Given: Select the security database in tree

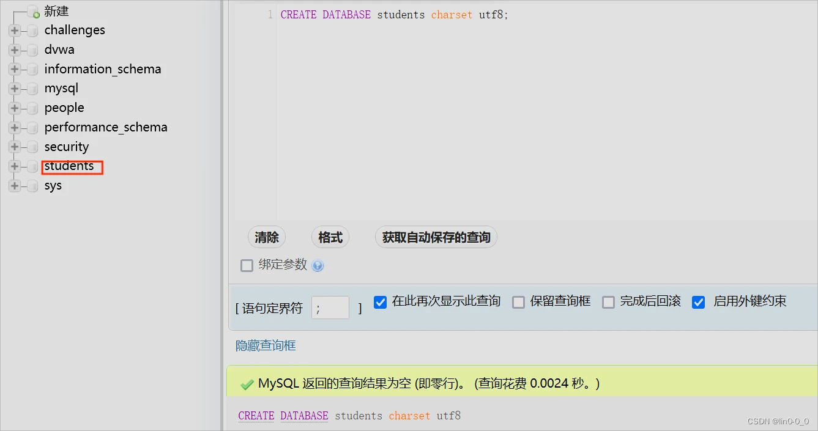Looking at the screenshot, I should [x=67, y=147].
